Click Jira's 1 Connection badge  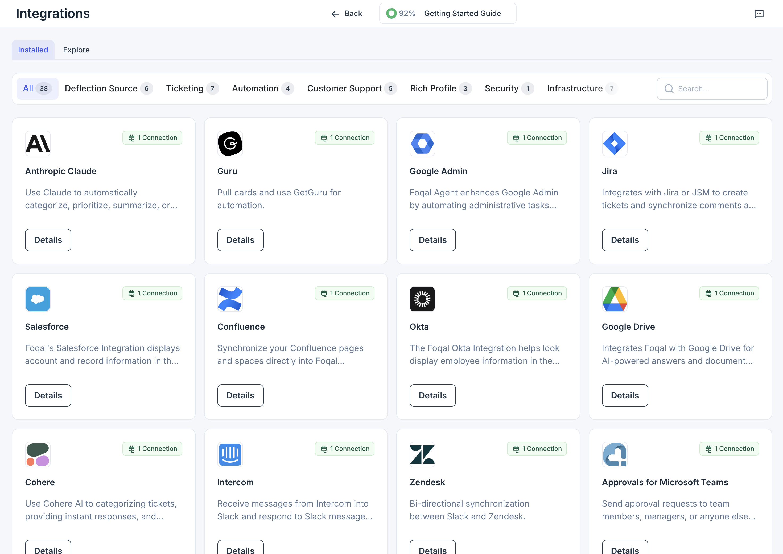click(x=729, y=138)
